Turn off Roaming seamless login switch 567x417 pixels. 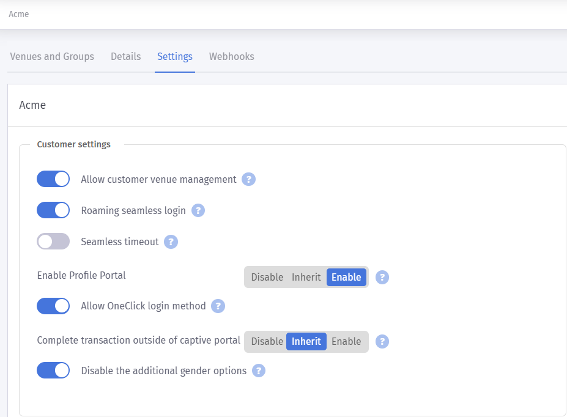(53, 210)
